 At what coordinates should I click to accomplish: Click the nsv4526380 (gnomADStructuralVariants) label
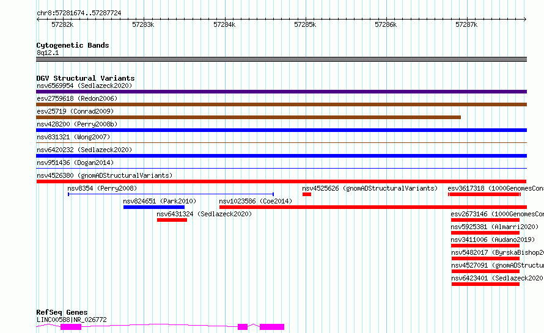pos(105,175)
